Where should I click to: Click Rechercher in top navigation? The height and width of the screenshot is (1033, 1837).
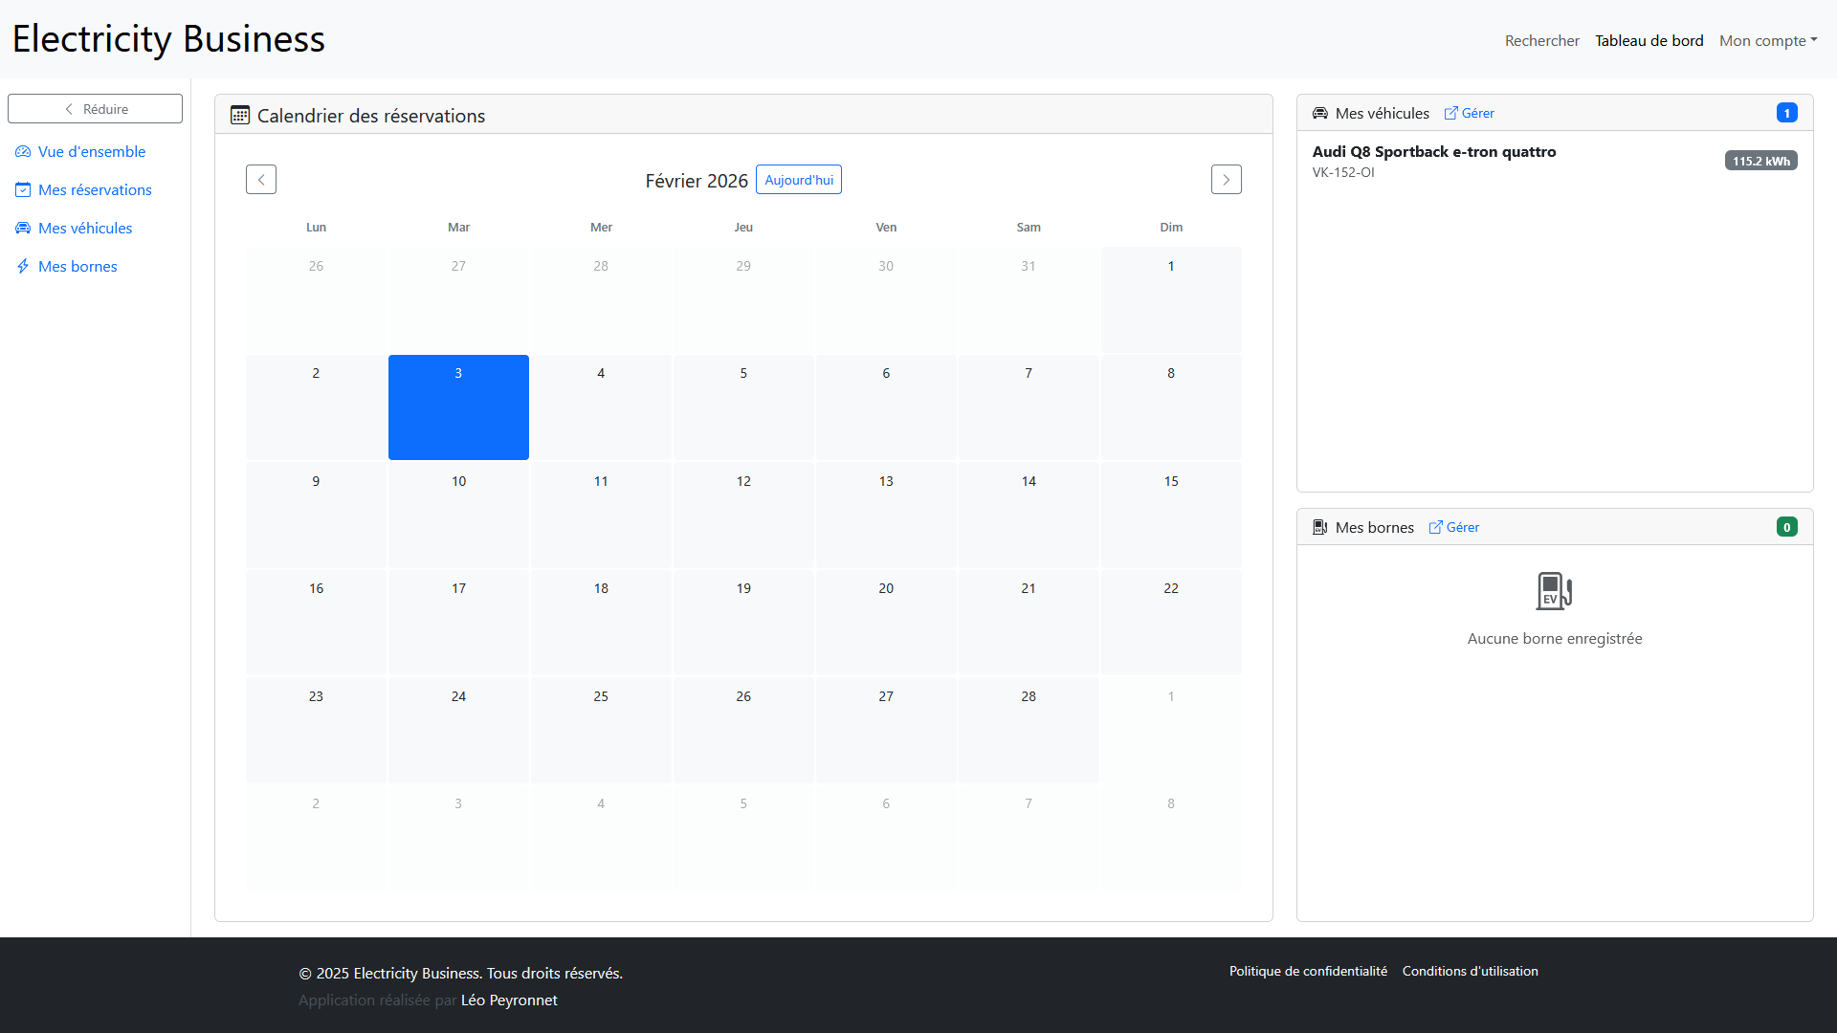pos(1541,41)
